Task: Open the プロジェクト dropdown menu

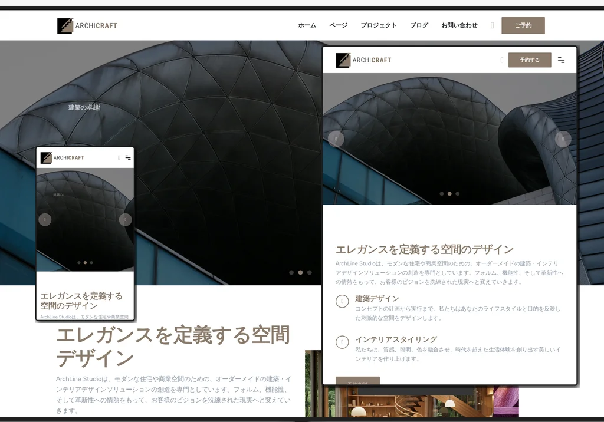Action: [378, 25]
